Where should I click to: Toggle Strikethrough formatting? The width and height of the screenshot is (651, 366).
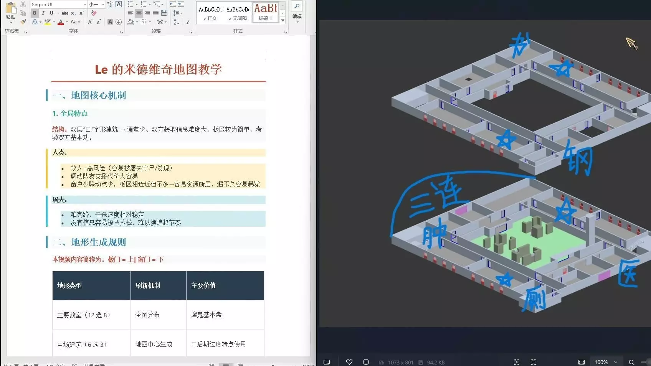pyautogui.click(x=65, y=13)
